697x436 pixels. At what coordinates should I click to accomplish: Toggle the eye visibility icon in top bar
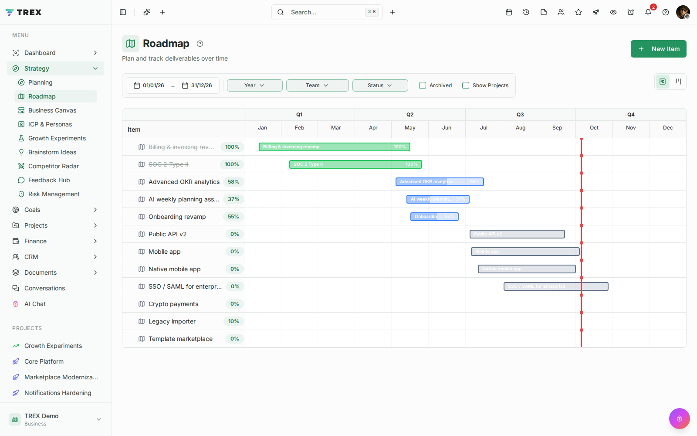(613, 12)
